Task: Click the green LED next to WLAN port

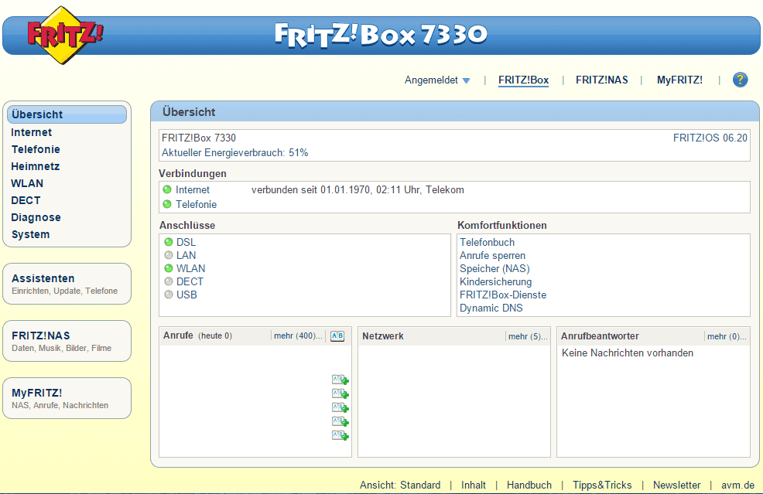Action: pyautogui.click(x=169, y=268)
